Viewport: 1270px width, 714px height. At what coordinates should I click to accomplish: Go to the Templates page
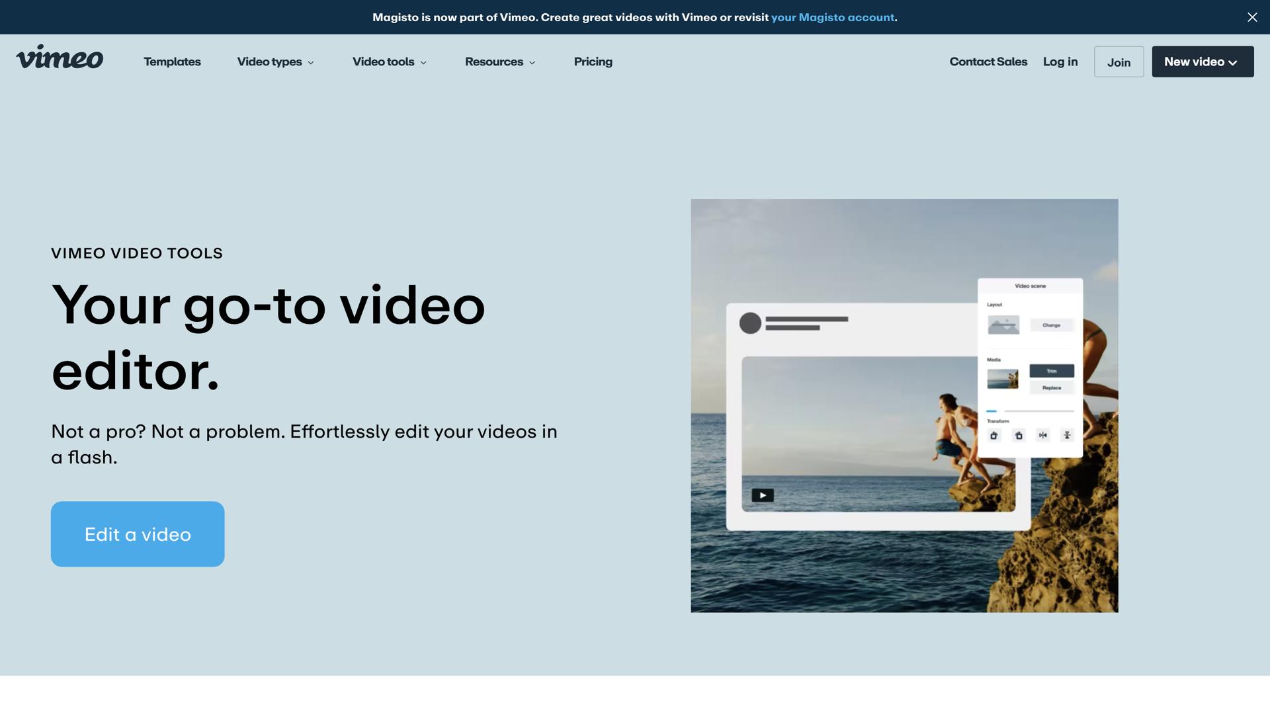[172, 62]
